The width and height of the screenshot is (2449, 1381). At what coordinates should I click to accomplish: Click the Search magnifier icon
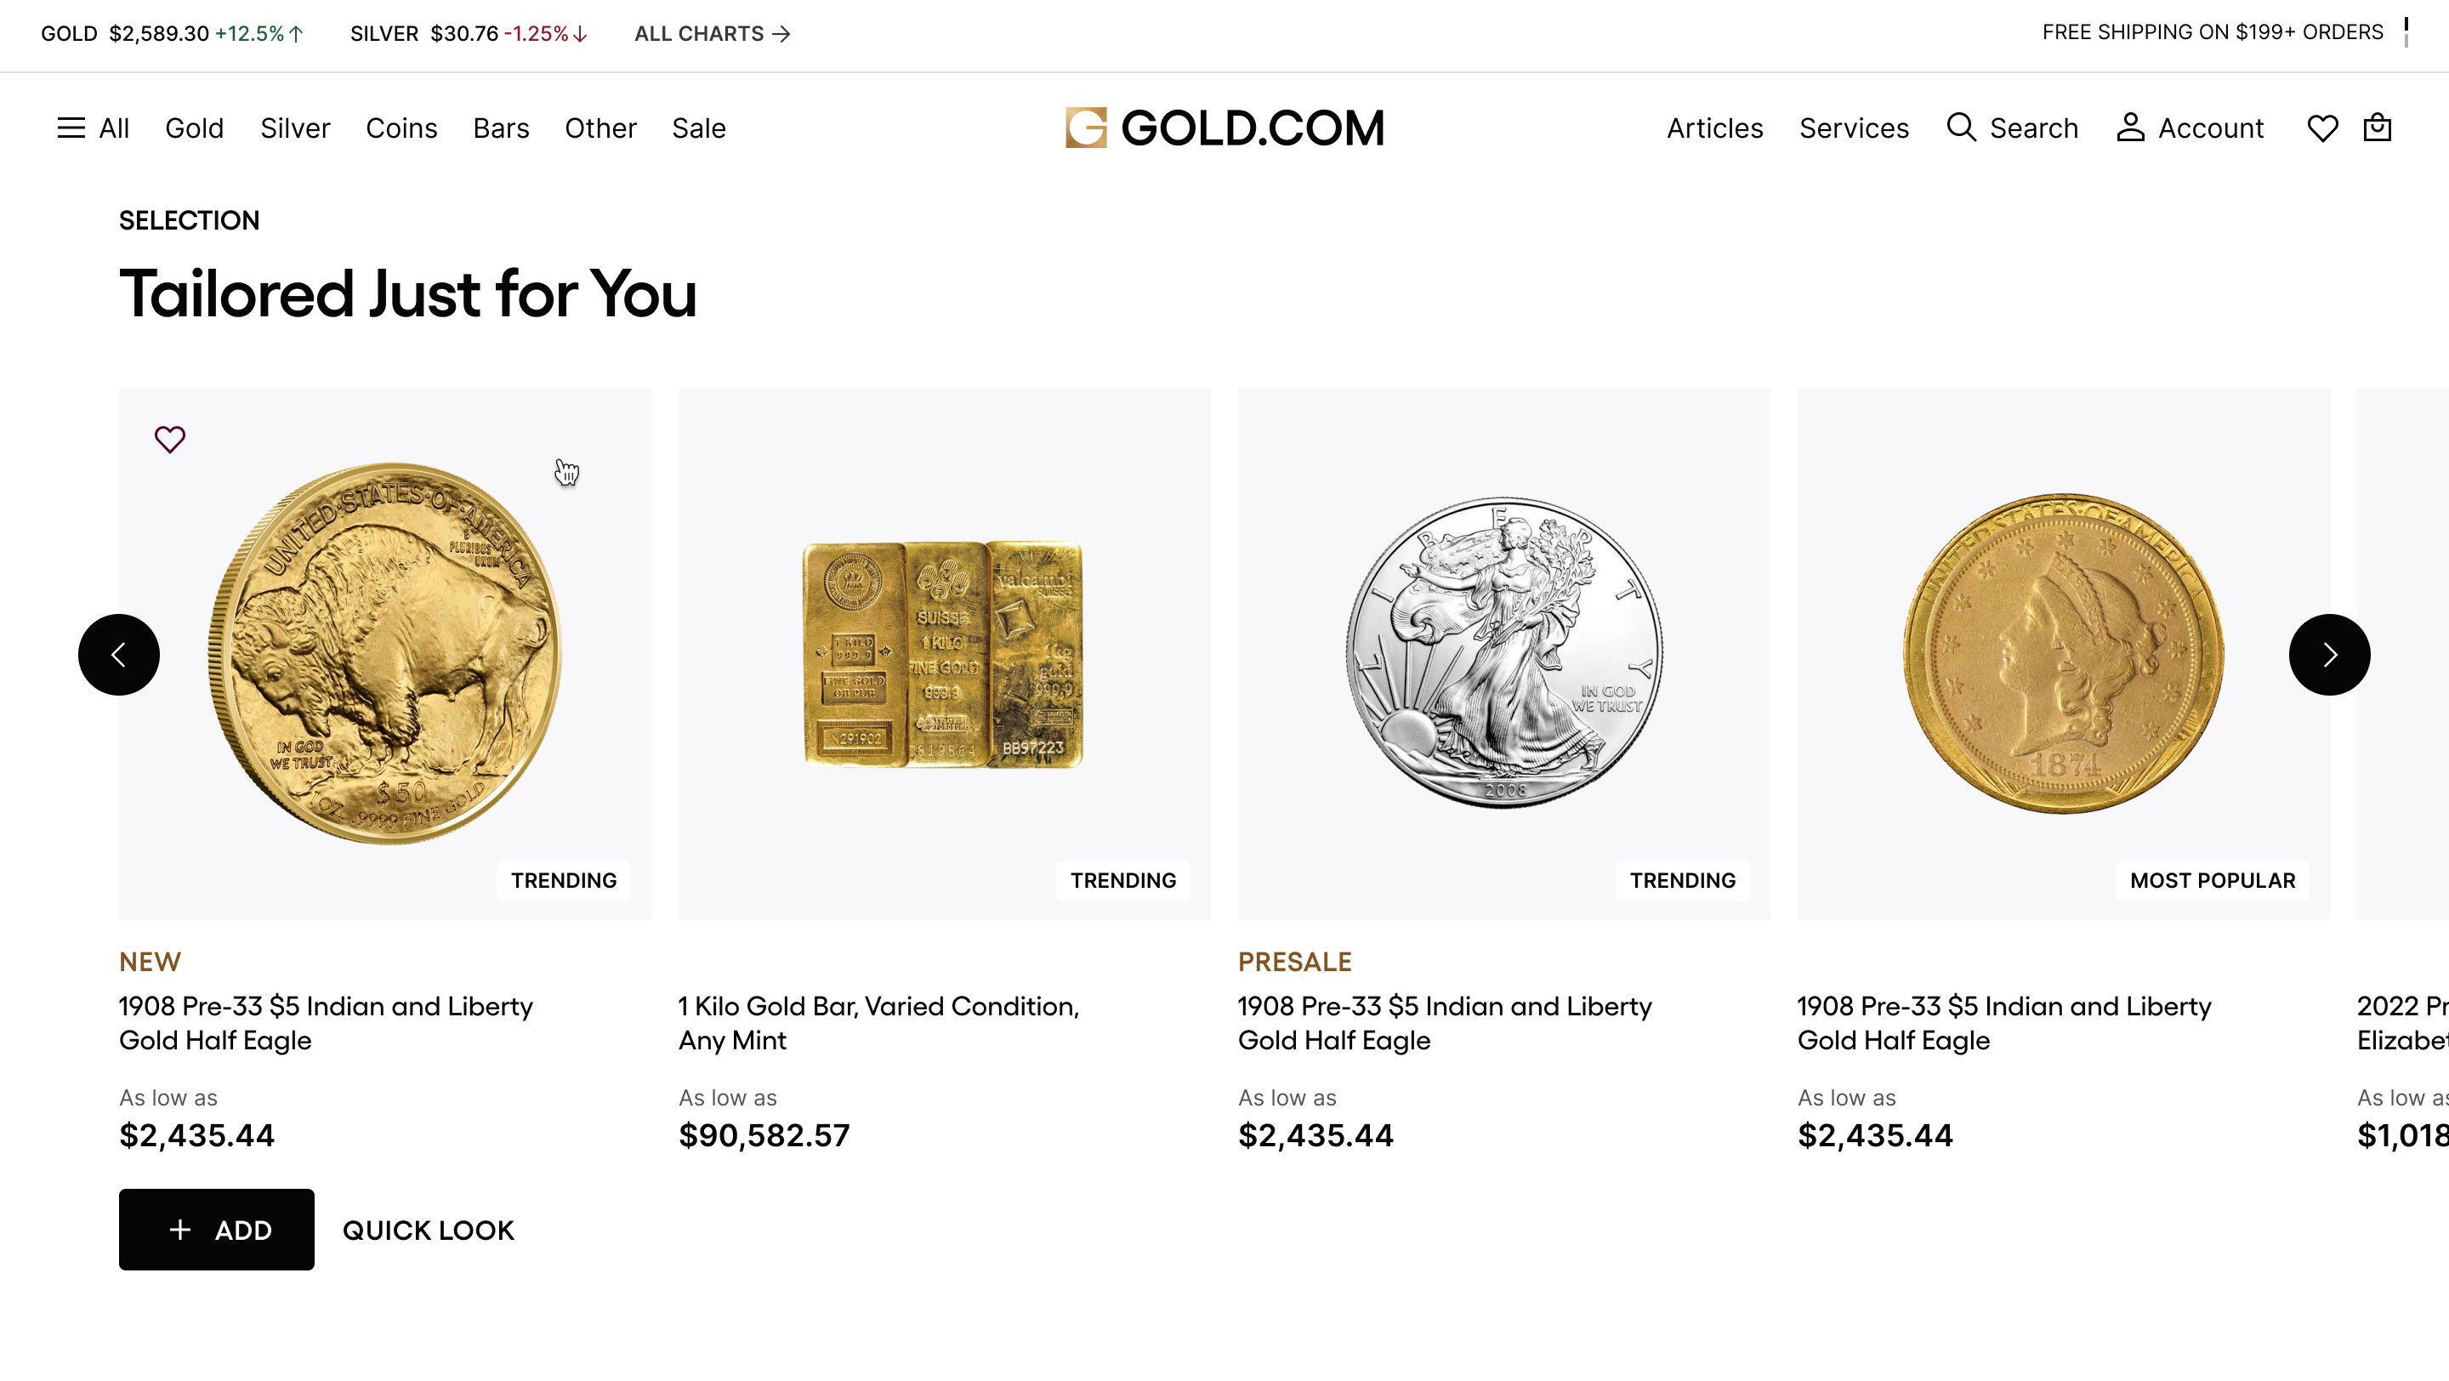click(1960, 128)
